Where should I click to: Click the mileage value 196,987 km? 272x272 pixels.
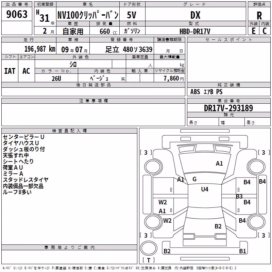pos(40,49)
